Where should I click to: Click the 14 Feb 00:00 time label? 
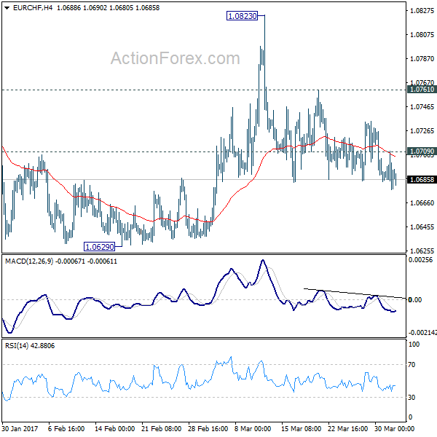coord(114,428)
